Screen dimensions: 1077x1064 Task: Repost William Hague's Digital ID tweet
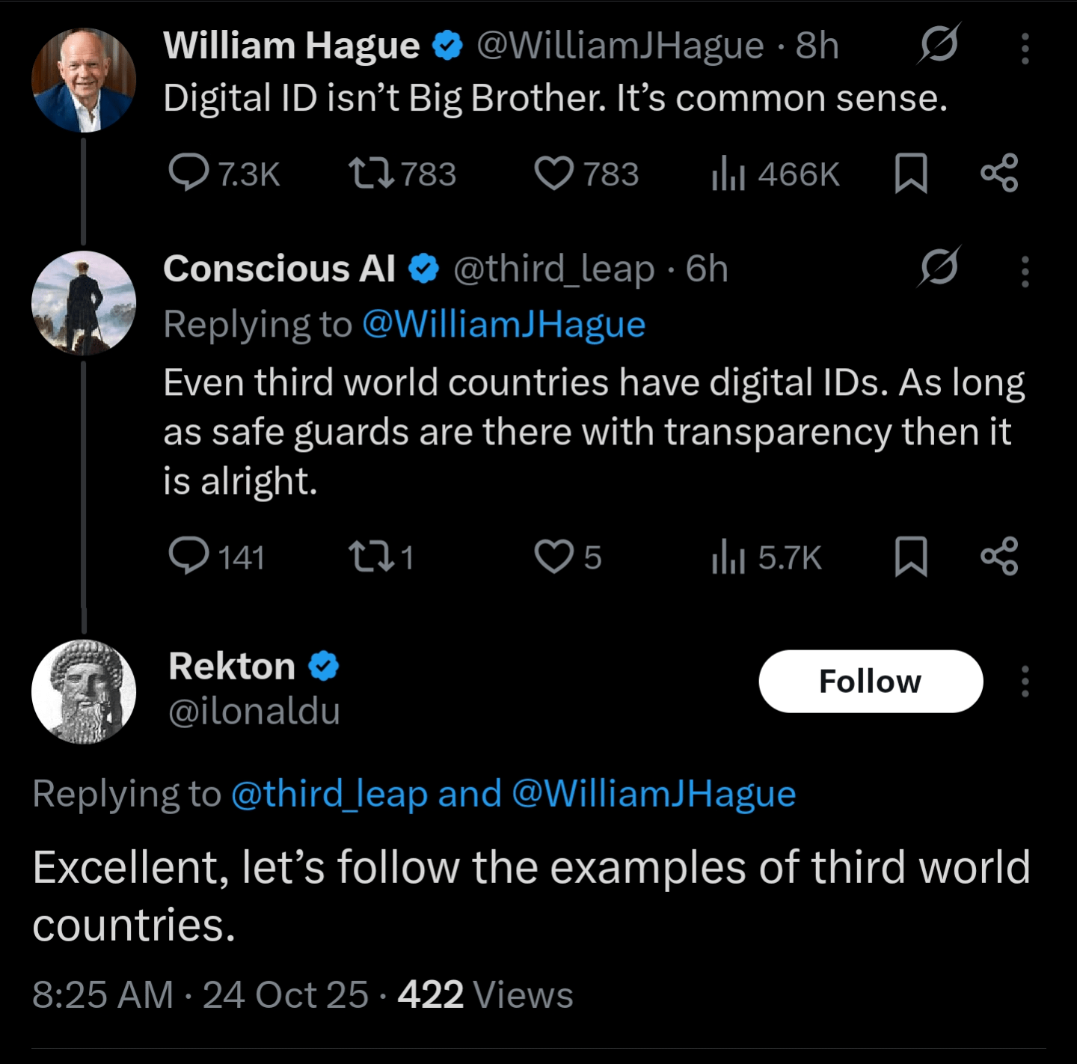372,173
